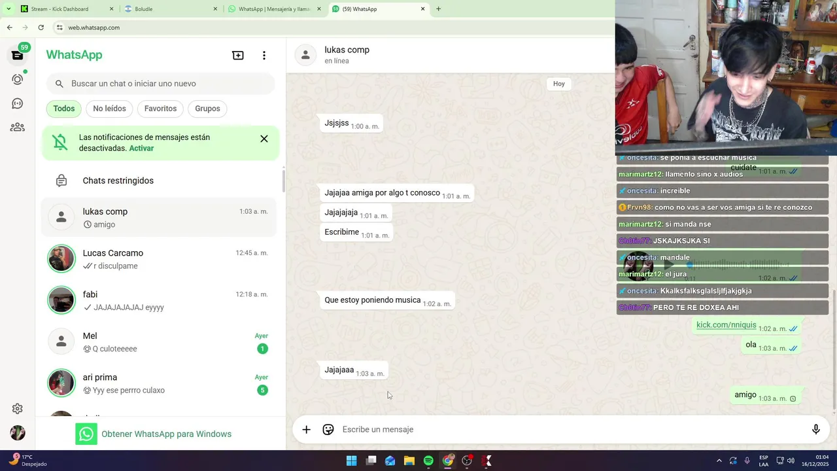Open a new browser tab

click(438, 9)
